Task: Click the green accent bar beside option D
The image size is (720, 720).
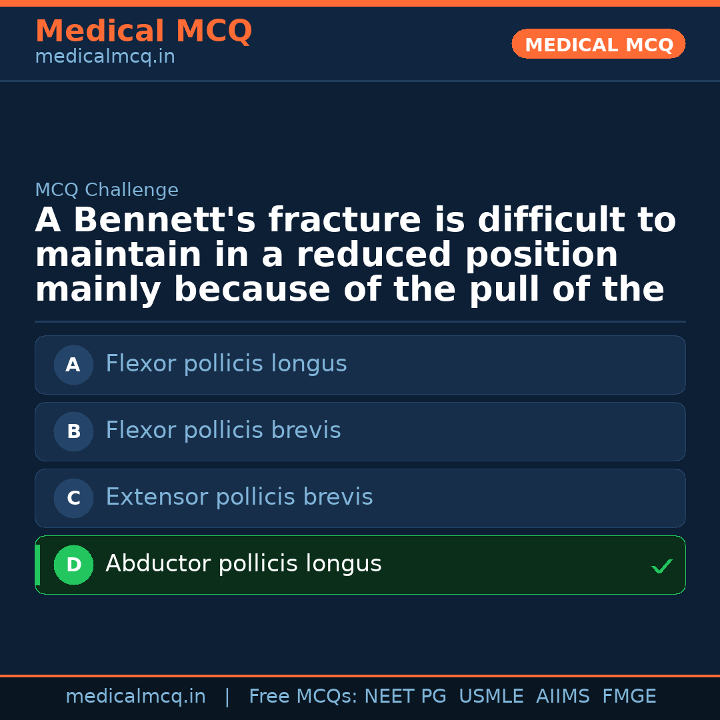Action: [x=37, y=565]
